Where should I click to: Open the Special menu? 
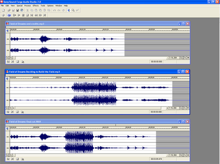tap(20, 5)
